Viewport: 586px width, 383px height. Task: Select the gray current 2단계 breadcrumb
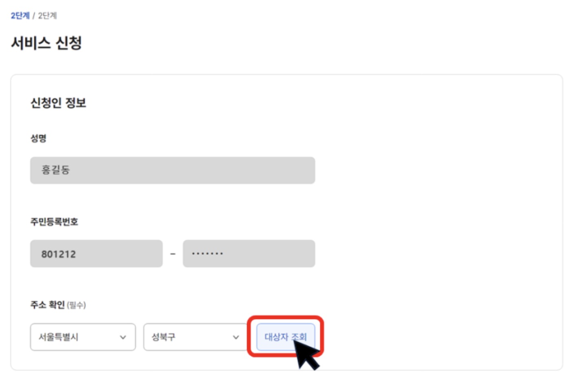[47, 15]
